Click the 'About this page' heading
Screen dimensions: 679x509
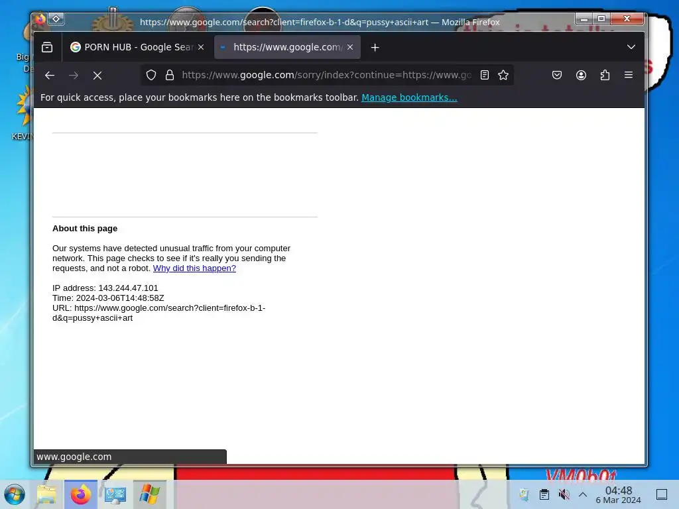tap(85, 229)
